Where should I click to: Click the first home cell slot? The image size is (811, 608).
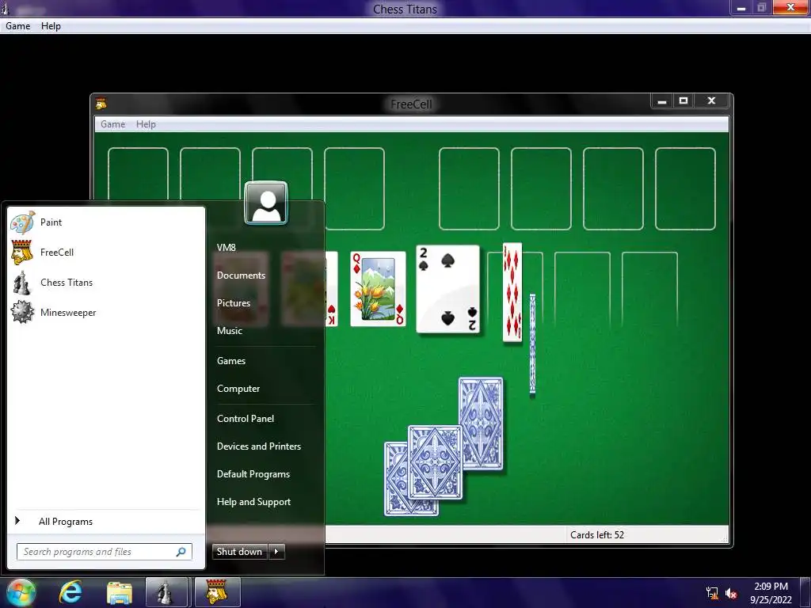469,188
